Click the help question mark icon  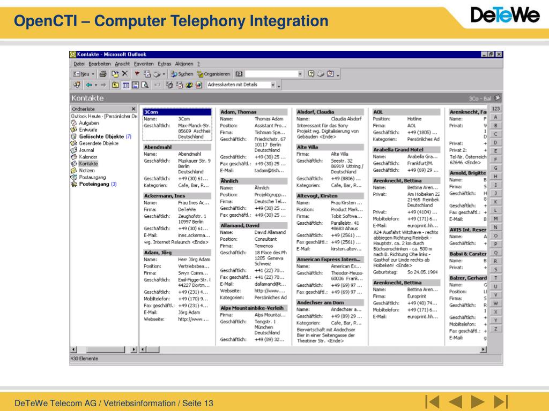tap(311, 74)
